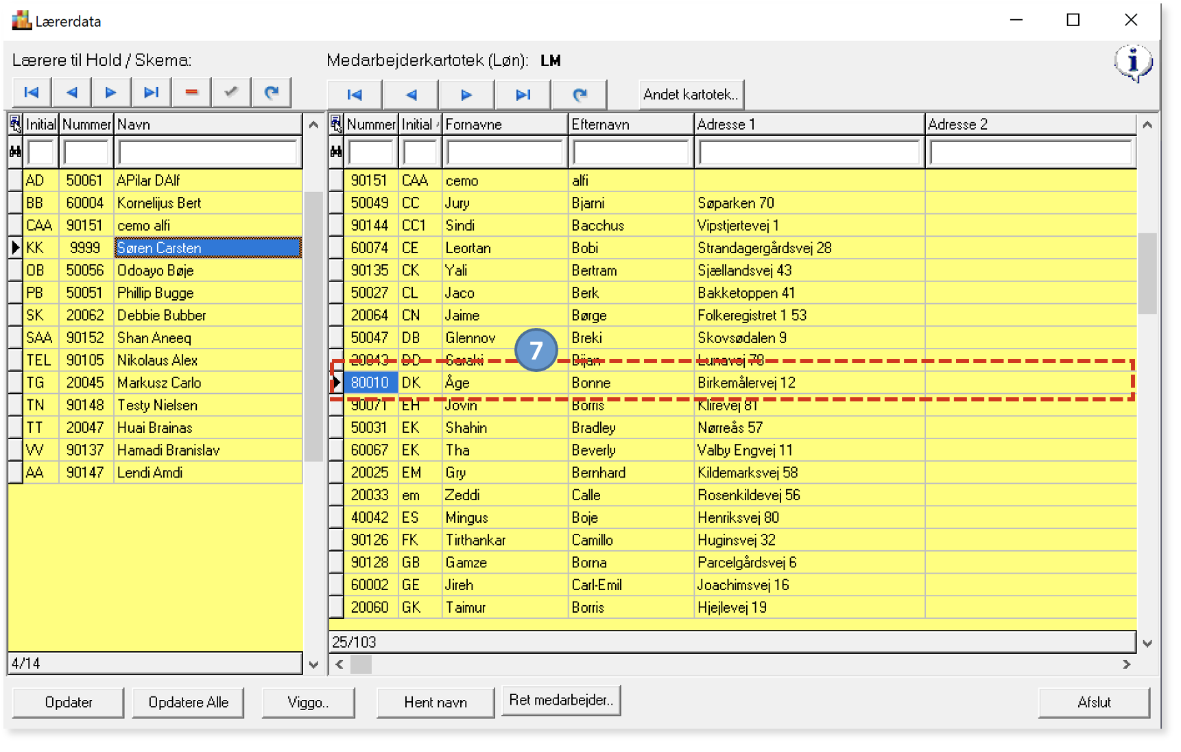This screenshot has width=1181, height=752.
Task: Click address Hjejlevej 19
Action: (x=732, y=607)
